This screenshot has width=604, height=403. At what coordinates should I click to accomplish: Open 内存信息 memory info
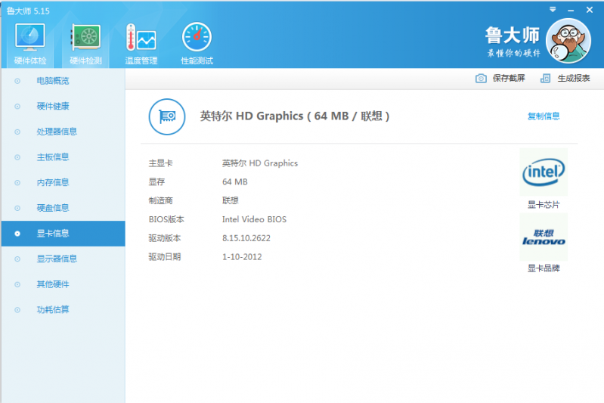[63, 183]
